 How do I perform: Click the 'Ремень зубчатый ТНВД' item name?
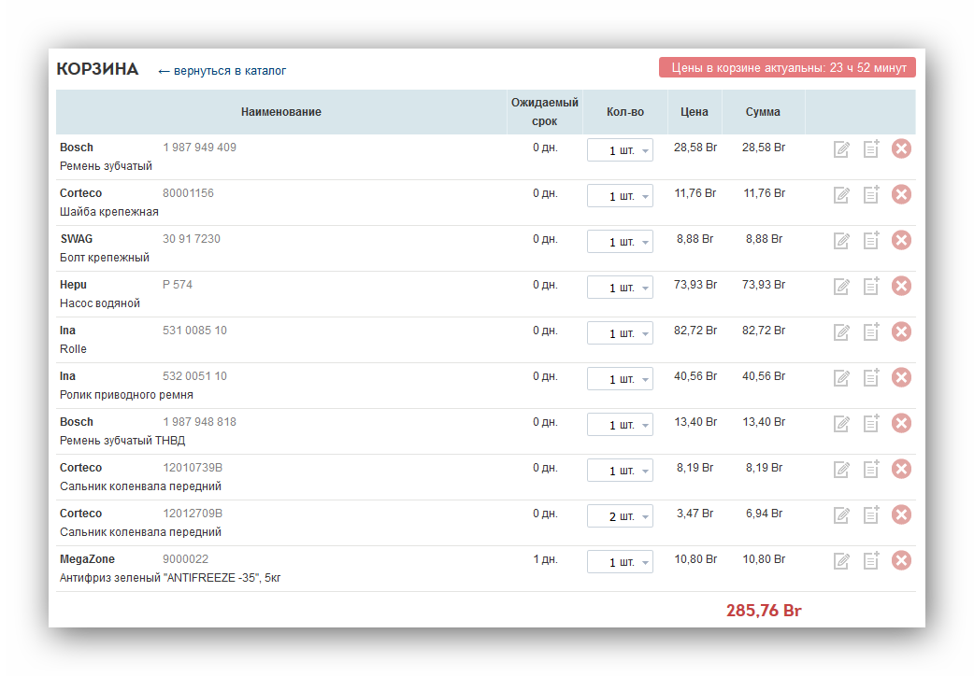click(122, 441)
